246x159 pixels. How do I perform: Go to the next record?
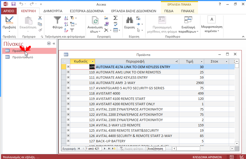tap(105, 148)
